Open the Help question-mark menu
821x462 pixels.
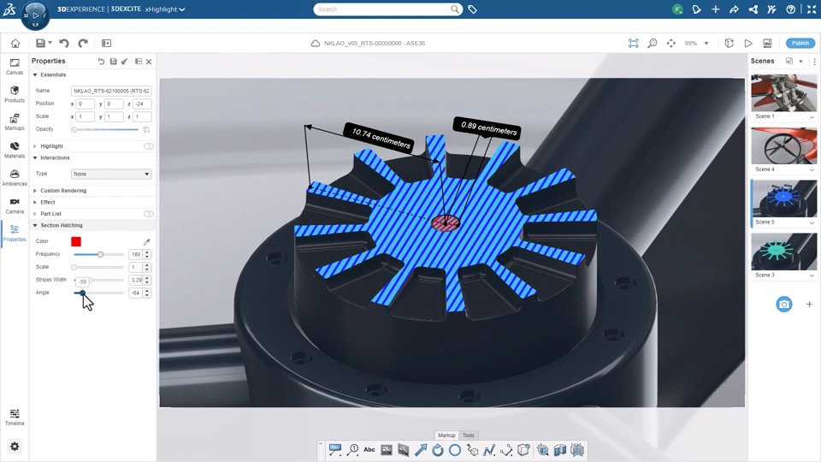790,9
